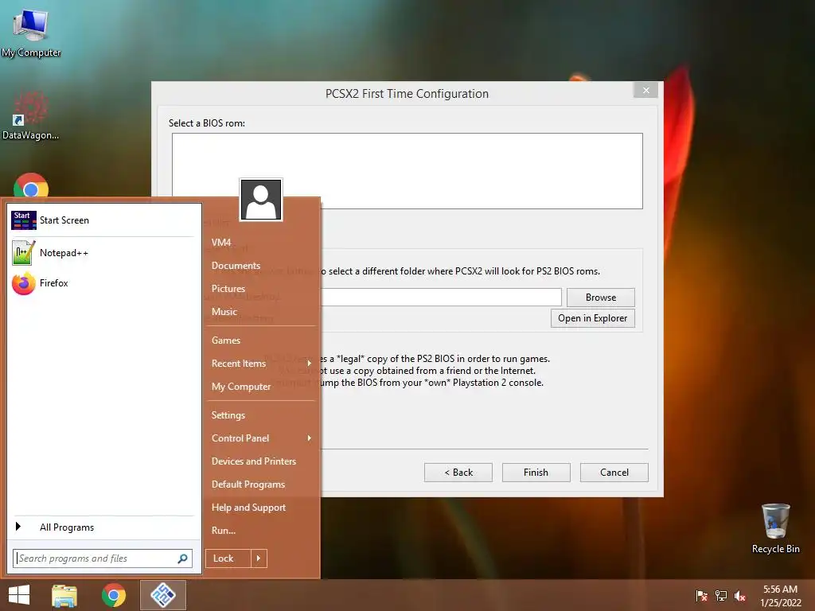Open network status icon in system tray

click(x=721, y=595)
